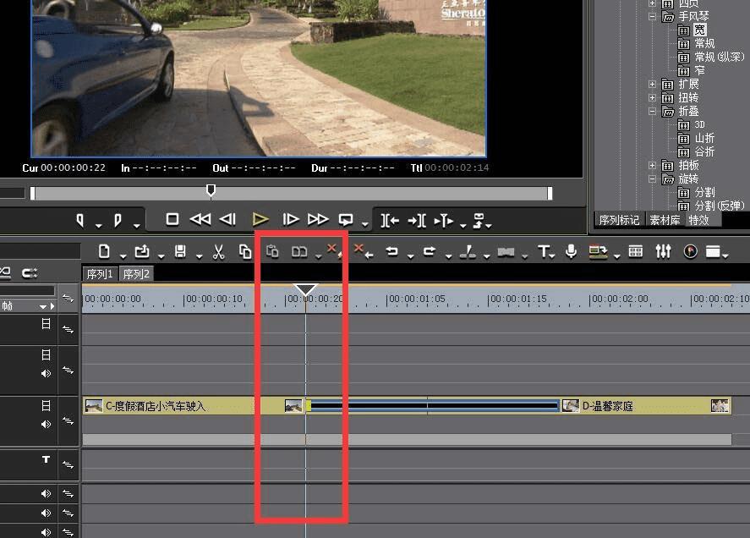Toggle video of track containing C-度假酒店 clip

pyautogui.click(x=46, y=406)
